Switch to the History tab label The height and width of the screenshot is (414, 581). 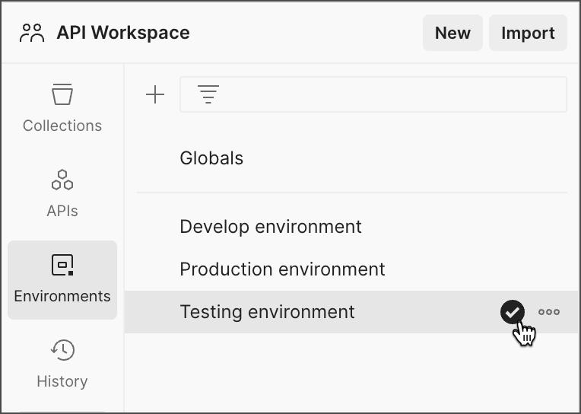(62, 381)
